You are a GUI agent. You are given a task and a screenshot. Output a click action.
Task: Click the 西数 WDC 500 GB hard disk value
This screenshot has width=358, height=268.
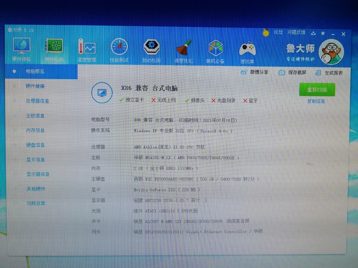[196, 179]
